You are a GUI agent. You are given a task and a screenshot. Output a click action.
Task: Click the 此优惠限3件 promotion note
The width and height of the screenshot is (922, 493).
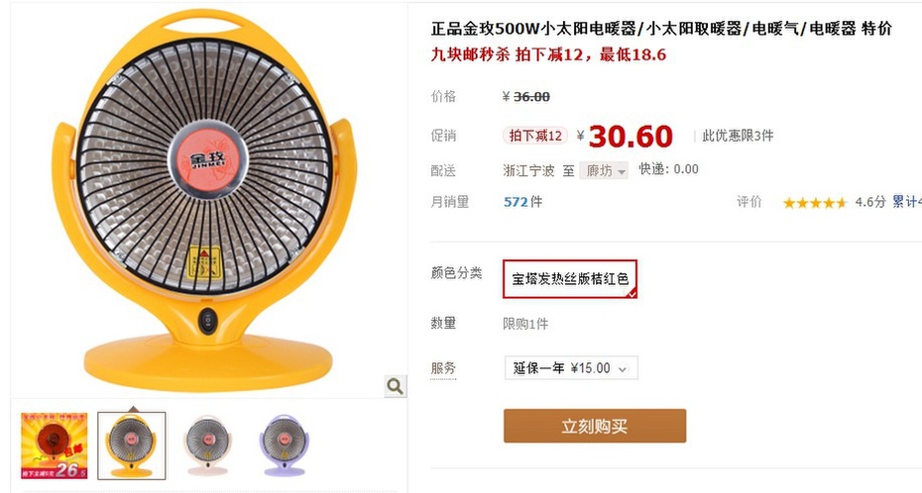coord(738,136)
